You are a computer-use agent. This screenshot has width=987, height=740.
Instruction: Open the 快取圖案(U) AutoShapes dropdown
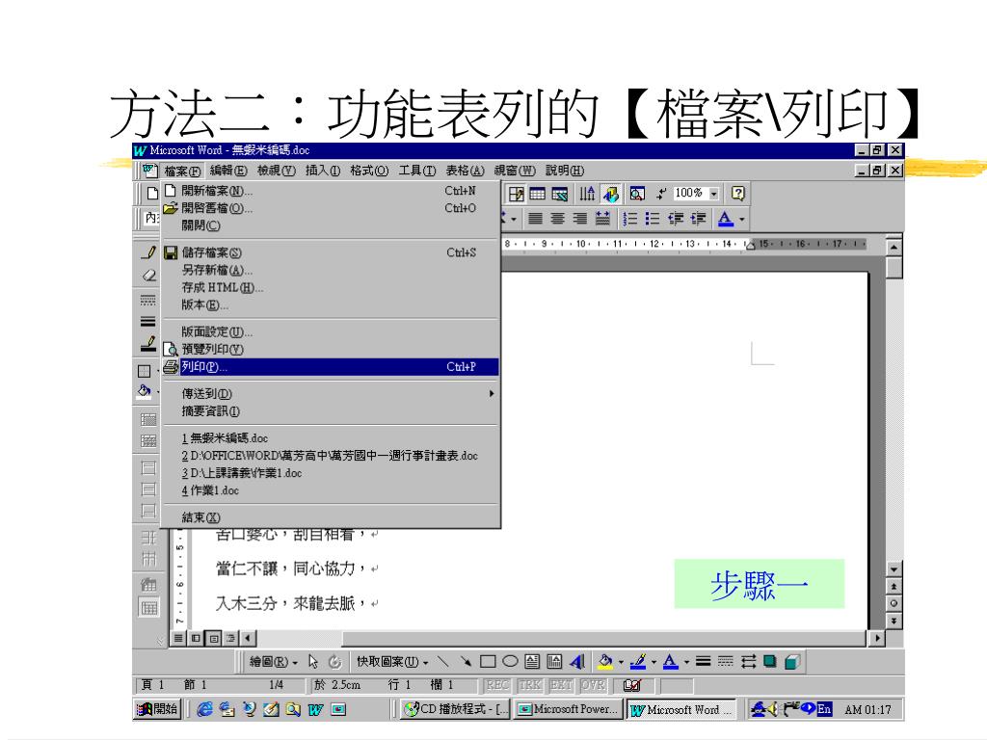coord(393,662)
